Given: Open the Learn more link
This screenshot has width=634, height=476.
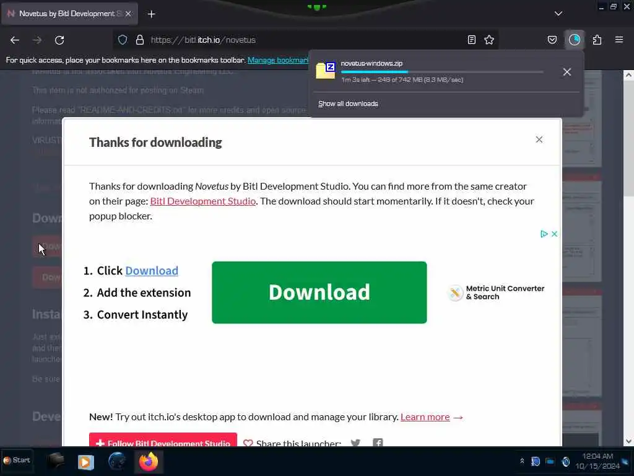Looking at the screenshot, I should (425, 417).
